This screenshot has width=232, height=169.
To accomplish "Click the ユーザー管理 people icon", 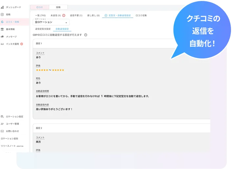I will [2, 124].
